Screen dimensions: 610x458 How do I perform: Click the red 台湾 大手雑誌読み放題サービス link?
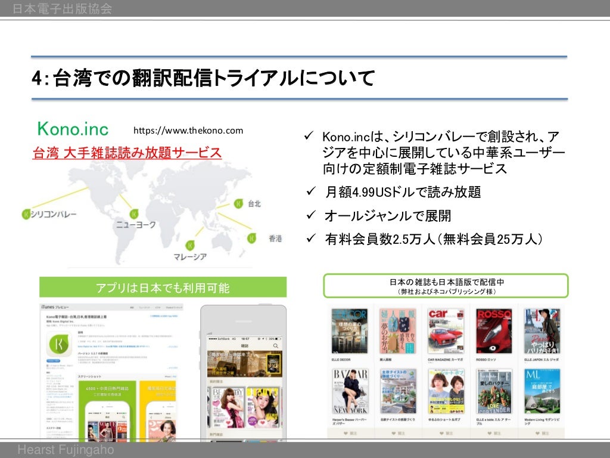127,152
